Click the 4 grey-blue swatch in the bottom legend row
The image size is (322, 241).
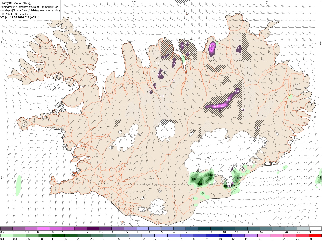click(135, 236)
